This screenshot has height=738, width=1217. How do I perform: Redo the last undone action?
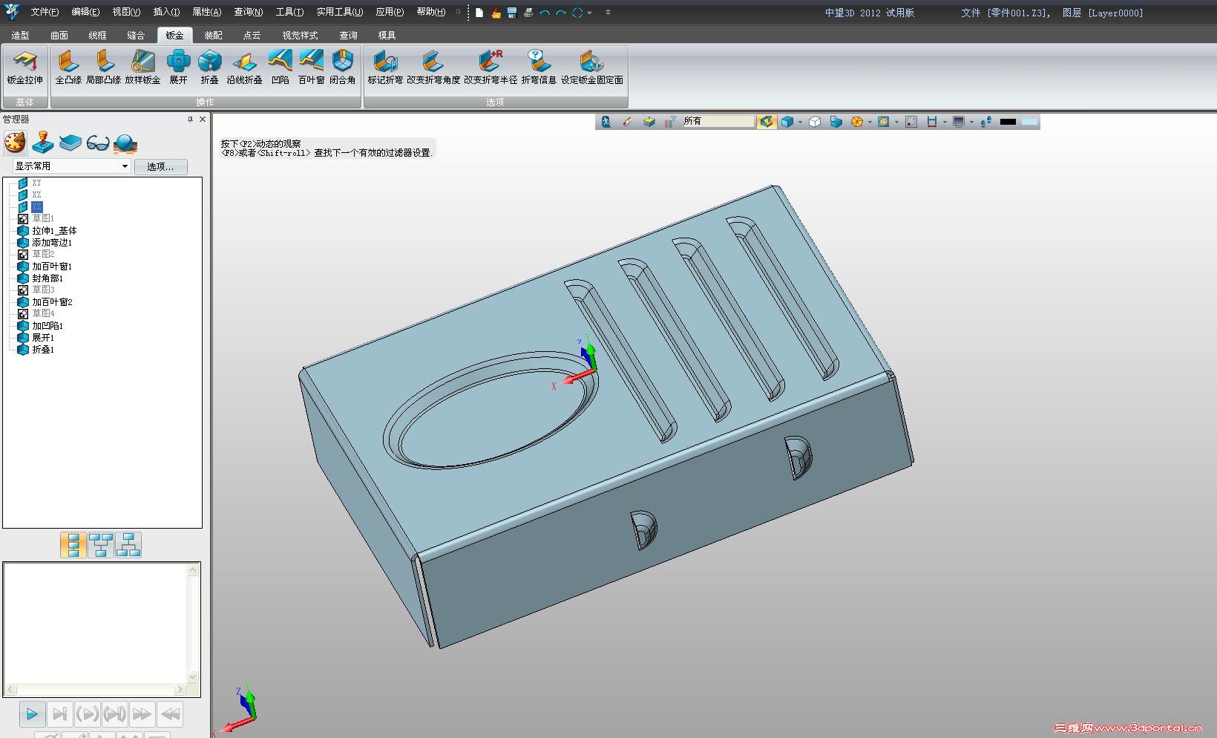click(x=561, y=13)
